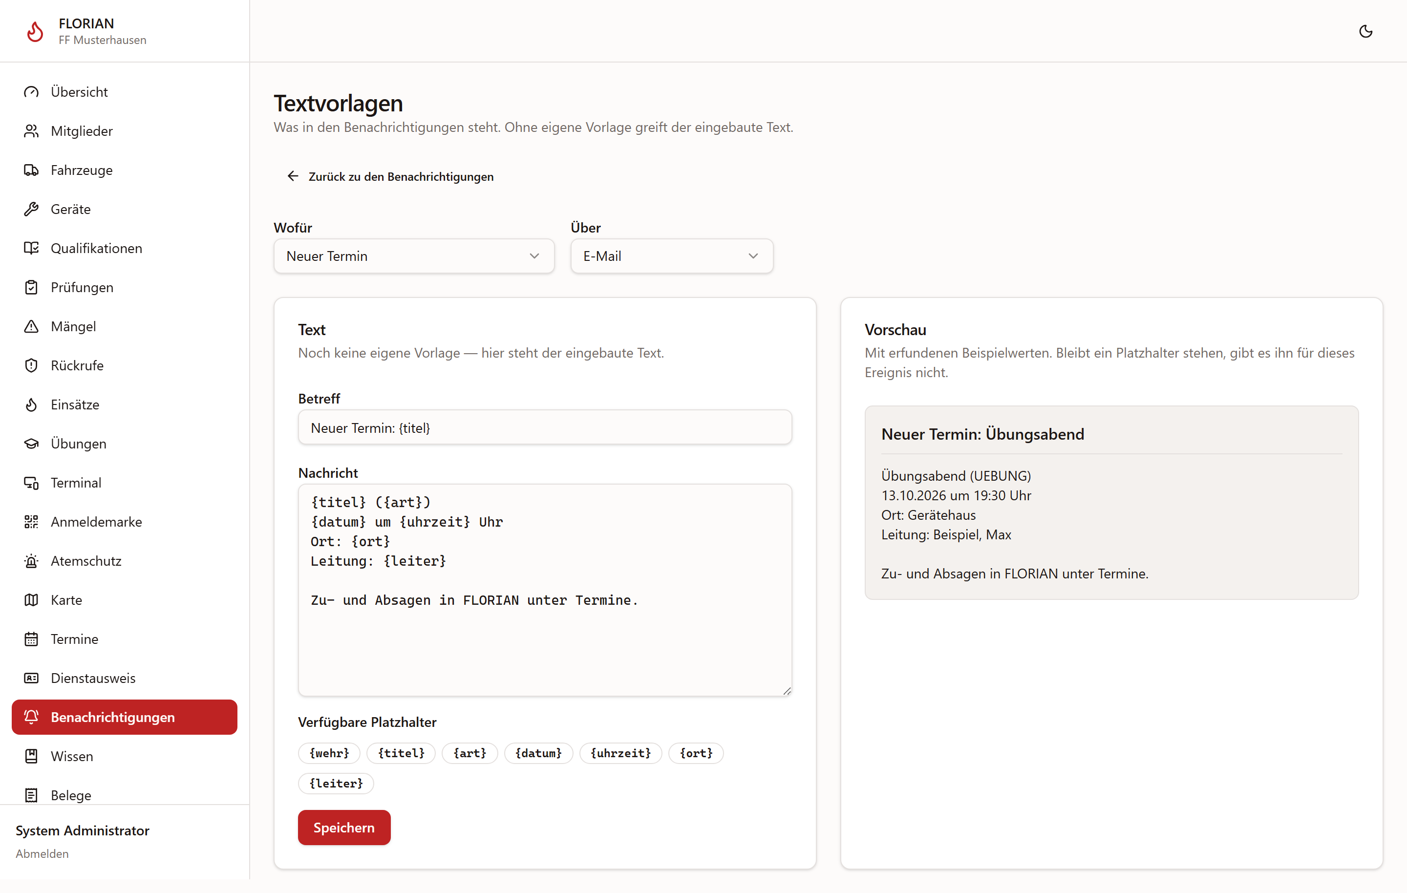Click the FLORIAN flame logo
1407x893 pixels.
point(35,32)
